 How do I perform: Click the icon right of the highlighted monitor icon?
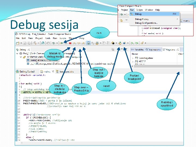tap(93, 43)
